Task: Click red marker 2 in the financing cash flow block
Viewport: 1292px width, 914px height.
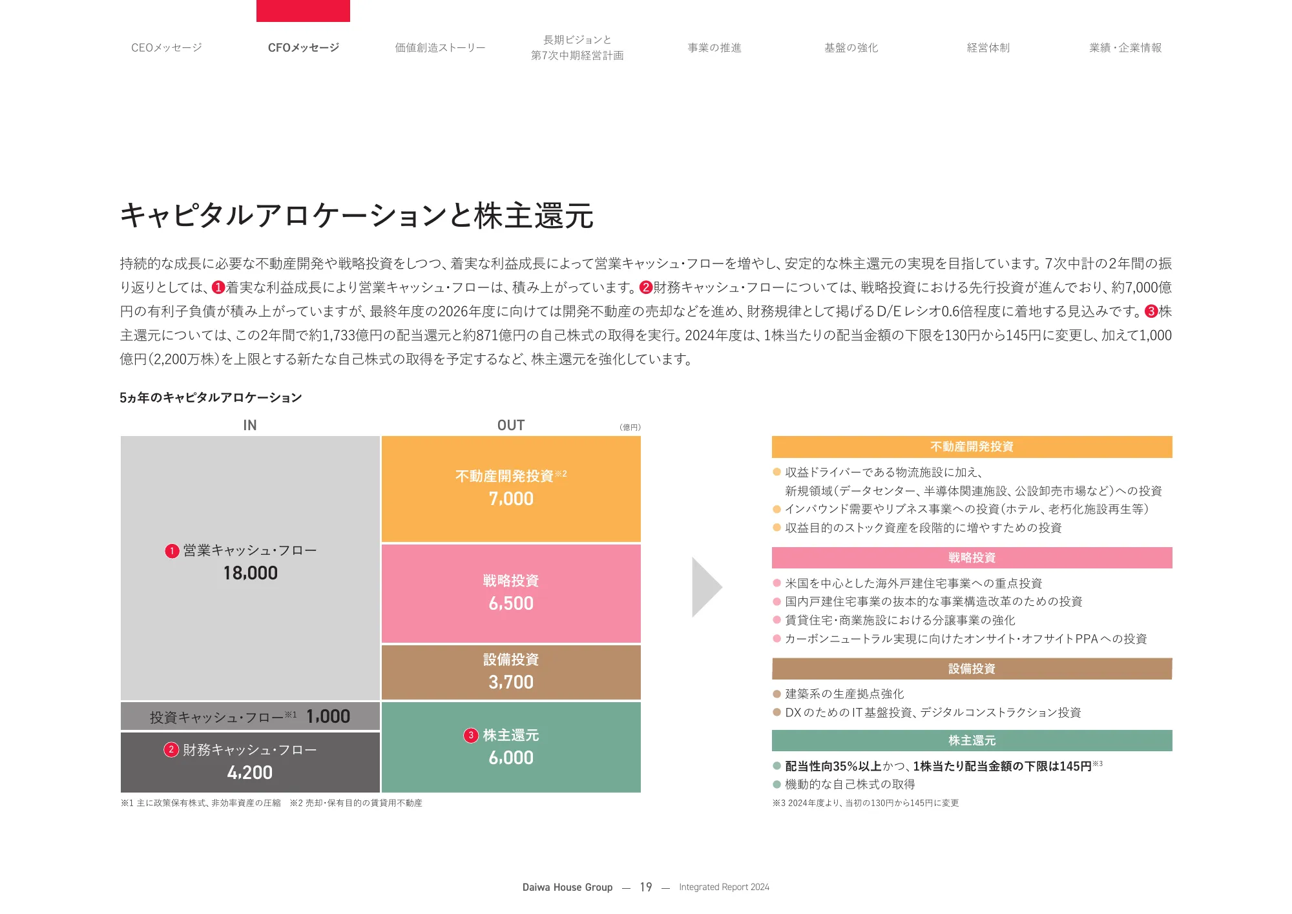Action: (171, 750)
